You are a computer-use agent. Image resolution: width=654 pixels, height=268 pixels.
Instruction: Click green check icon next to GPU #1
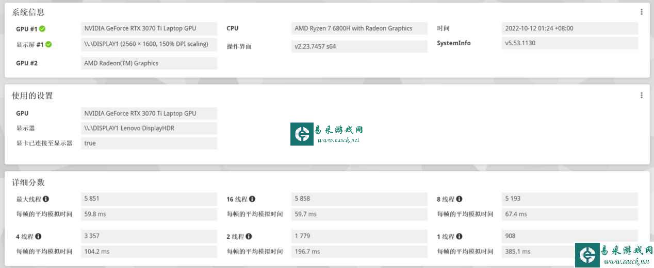coord(42,29)
